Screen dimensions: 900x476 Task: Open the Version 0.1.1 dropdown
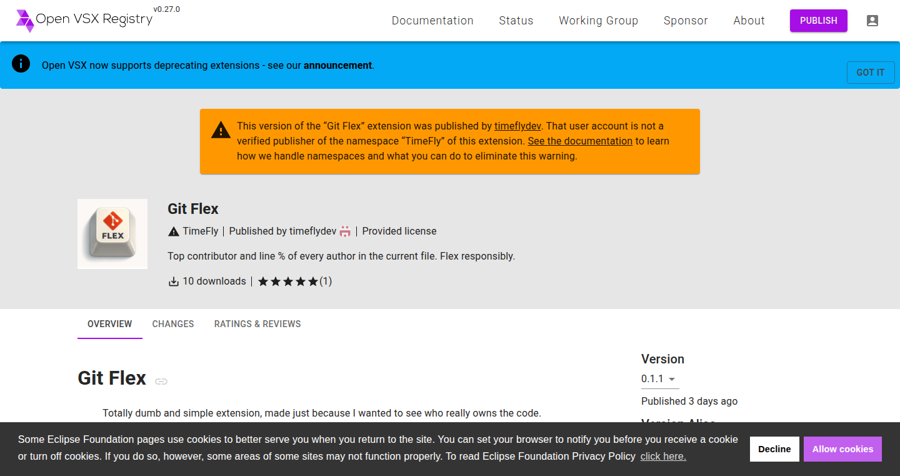click(x=659, y=379)
